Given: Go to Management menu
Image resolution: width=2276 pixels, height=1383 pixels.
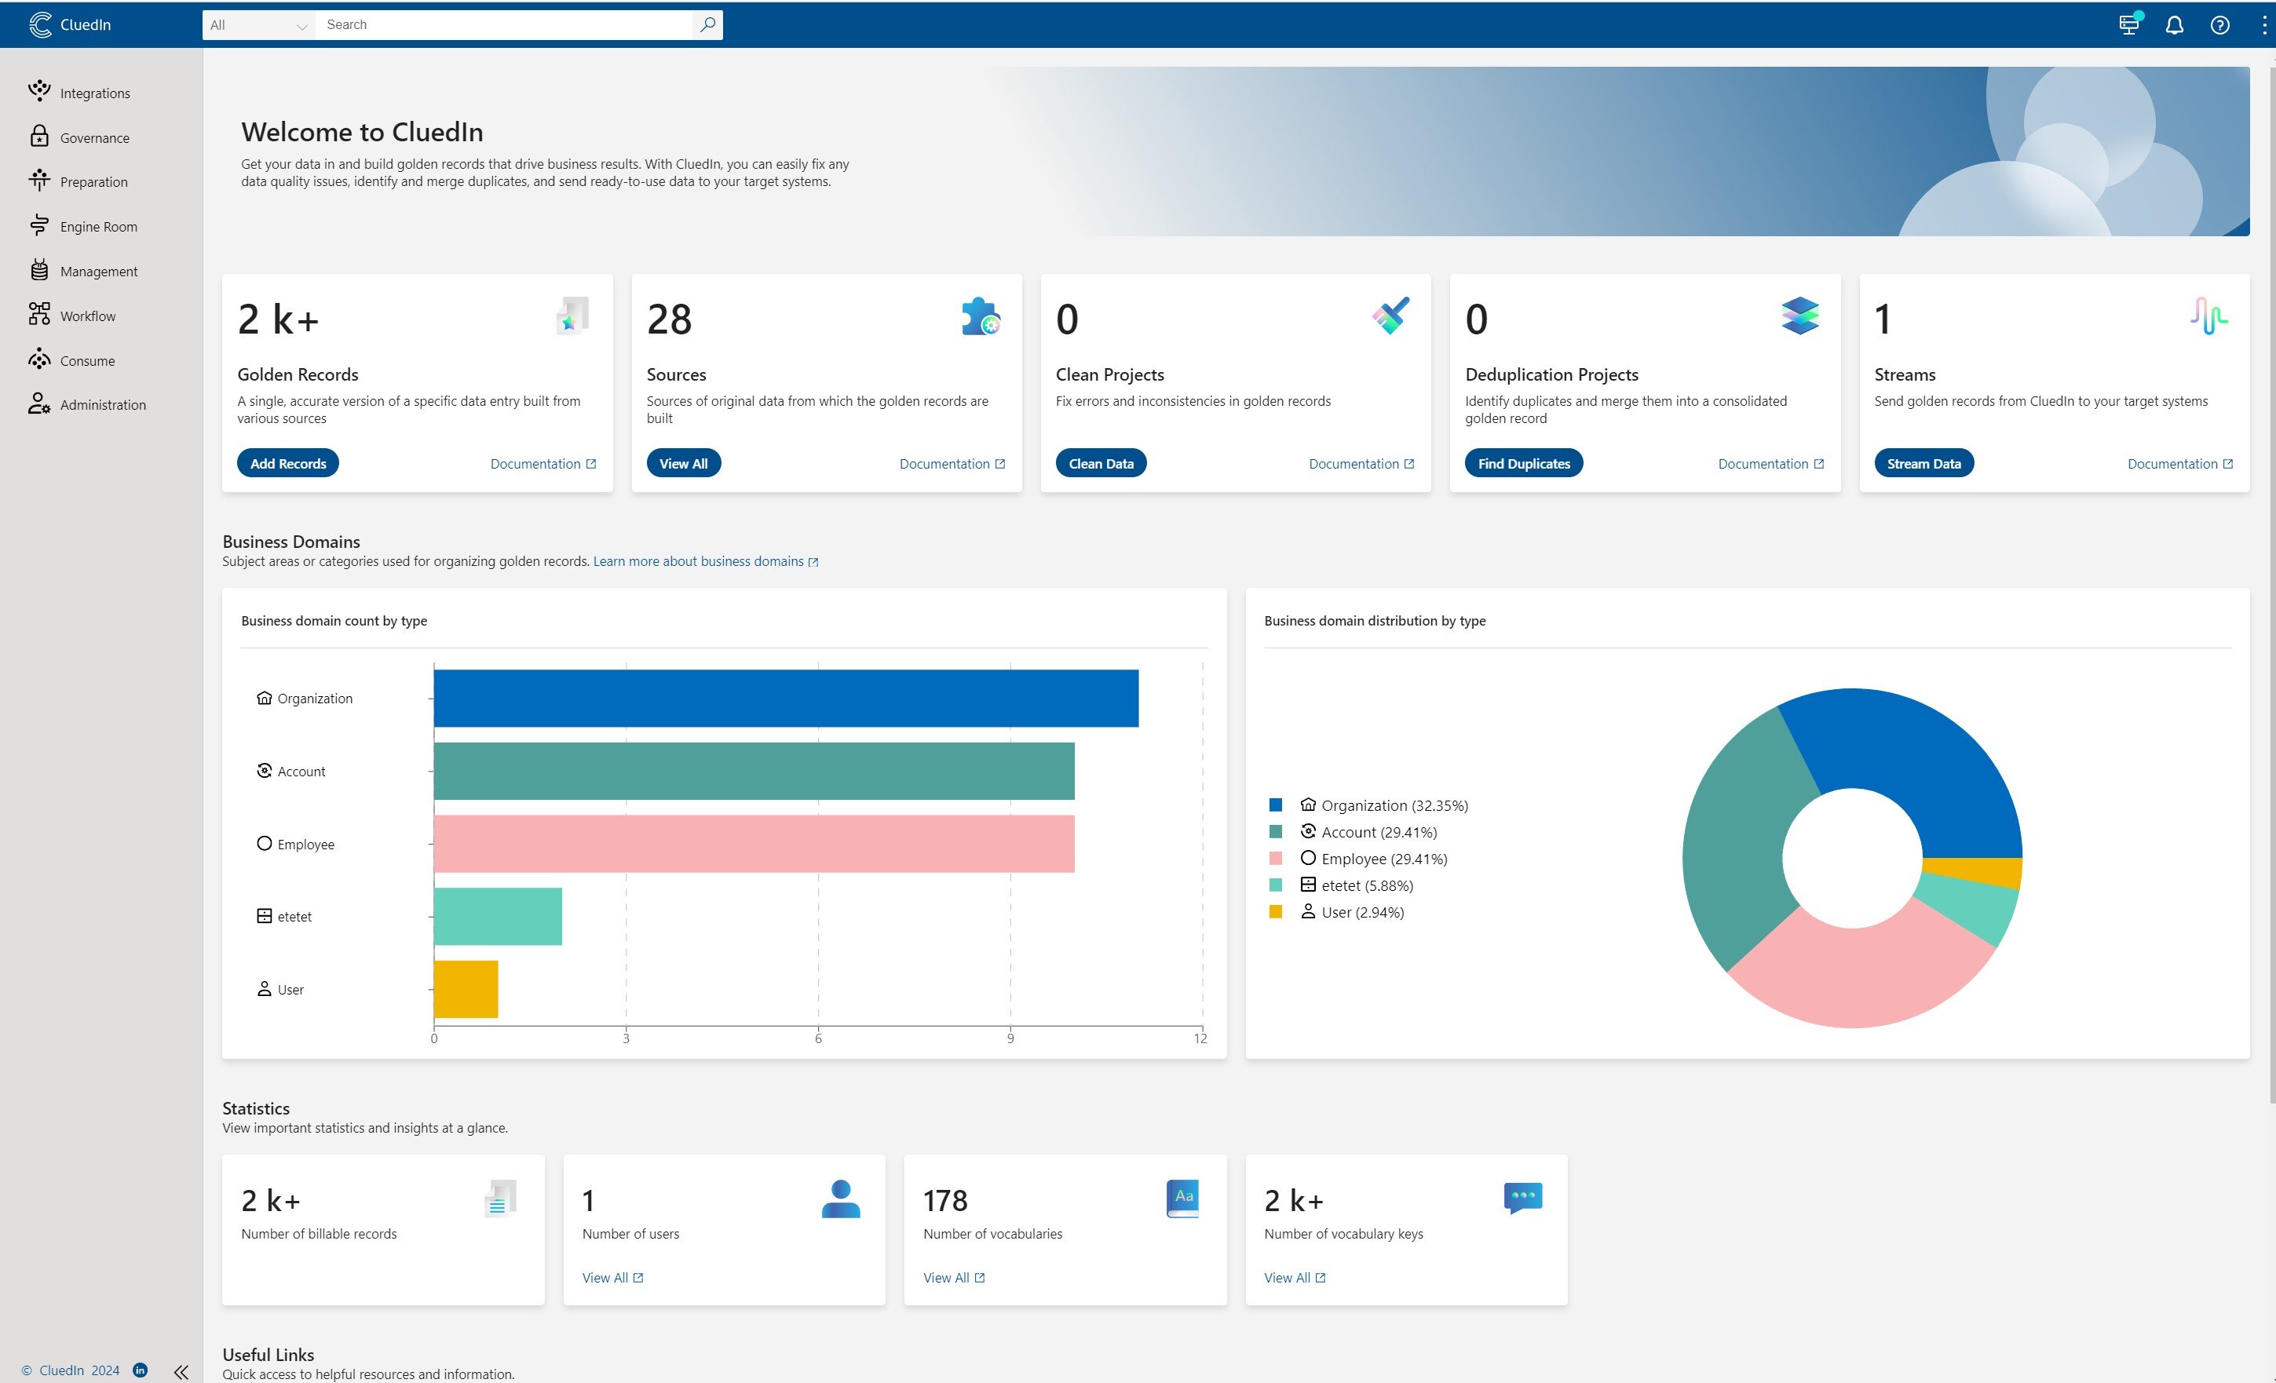Looking at the screenshot, I should [99, 272].
